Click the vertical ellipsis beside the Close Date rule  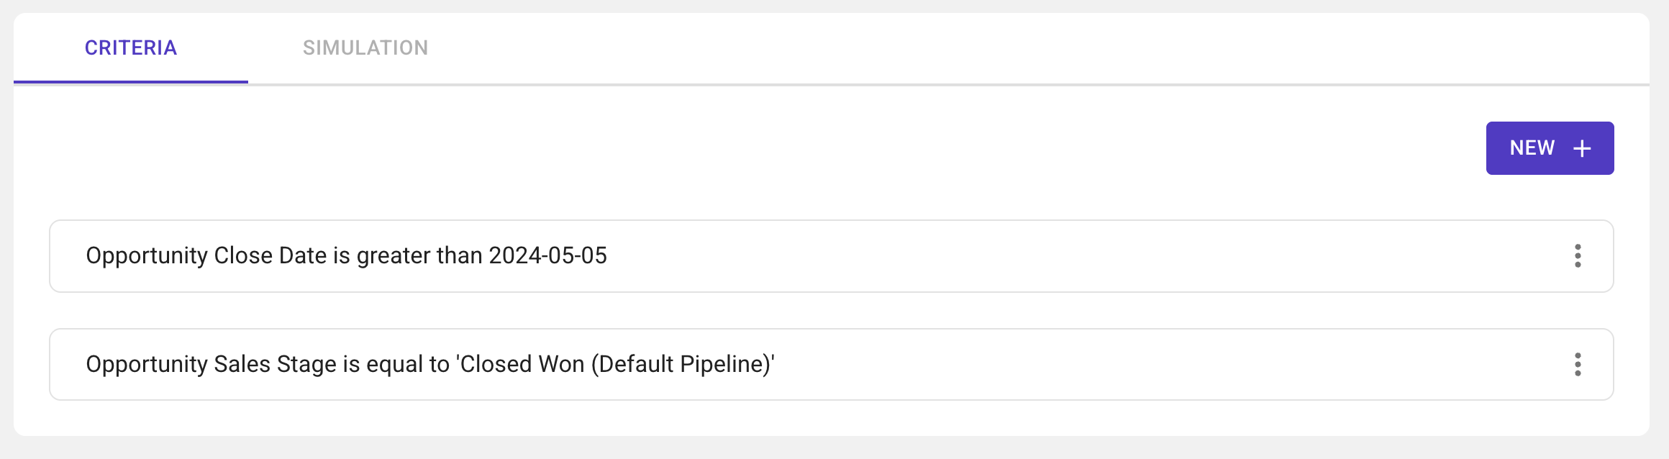(1578, 256)
